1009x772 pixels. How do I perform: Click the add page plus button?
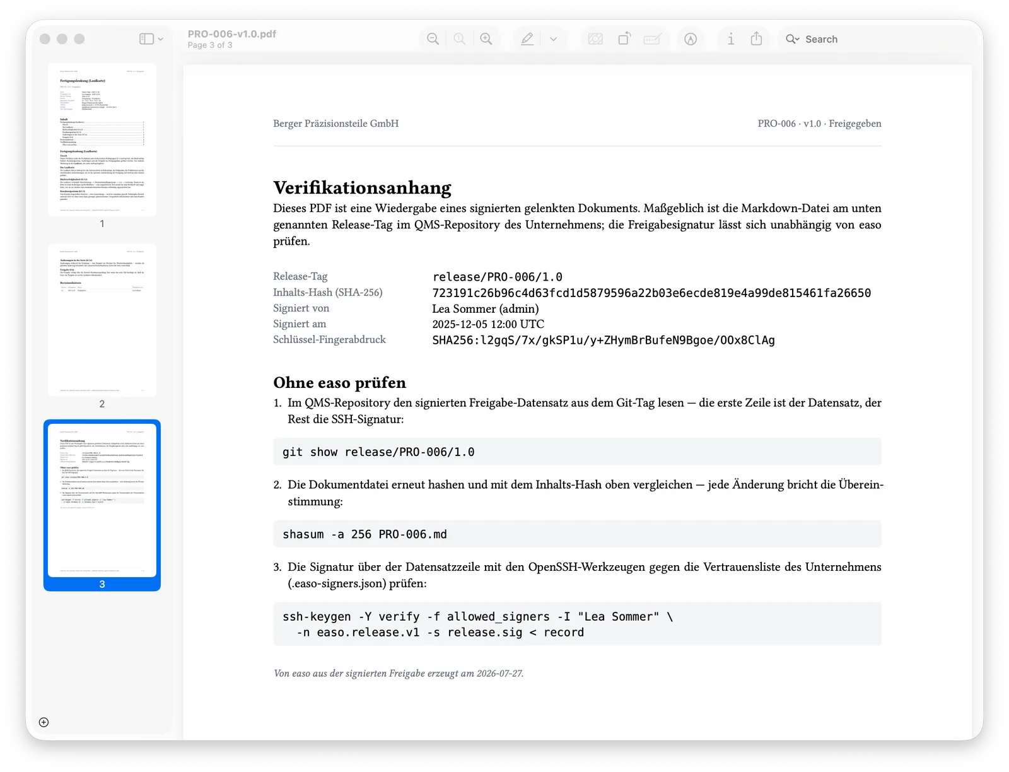[x=44, y=722]
